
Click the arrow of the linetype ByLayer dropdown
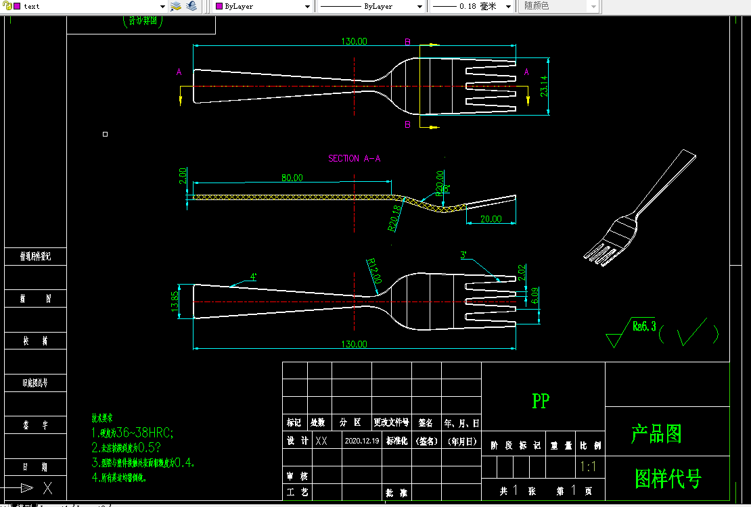coord(420,7)
